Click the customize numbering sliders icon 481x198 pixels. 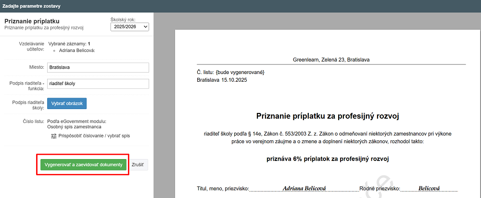[54, 136]
